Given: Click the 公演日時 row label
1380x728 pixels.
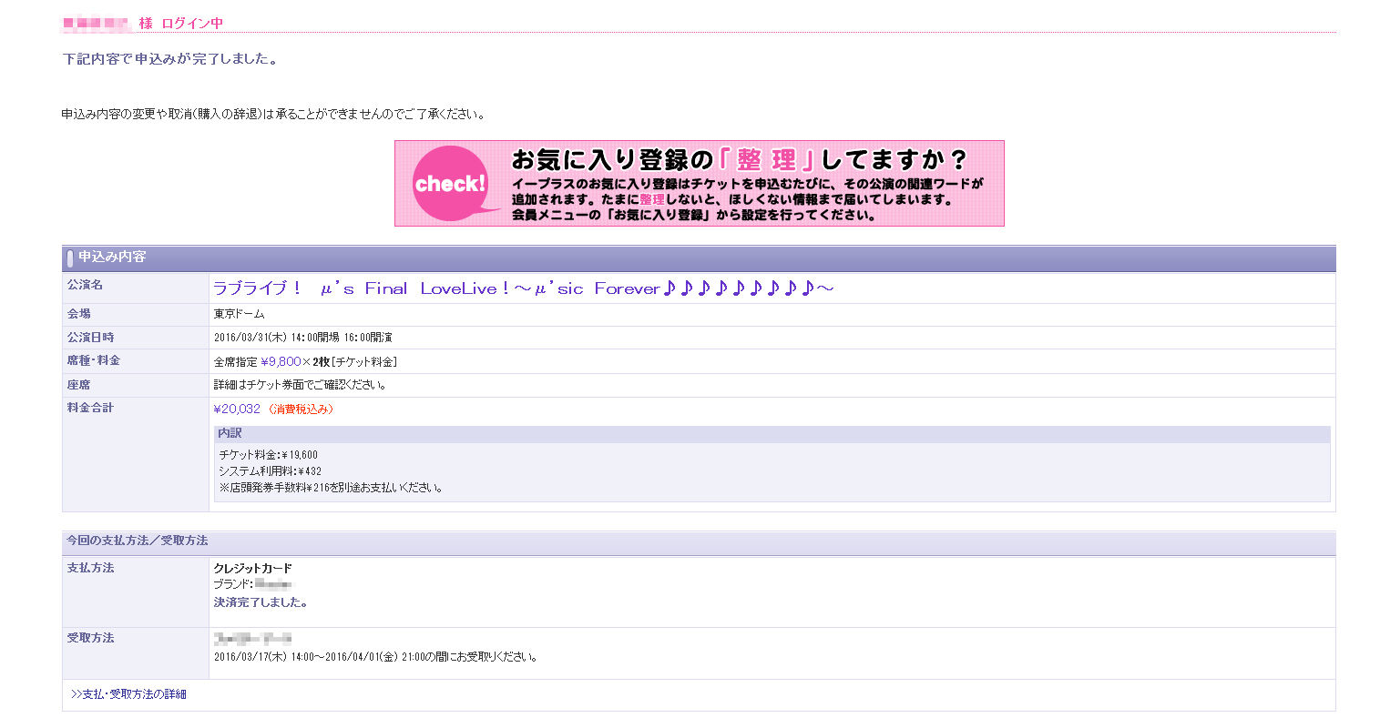Looking at the screenshot, I should point(91,338).
